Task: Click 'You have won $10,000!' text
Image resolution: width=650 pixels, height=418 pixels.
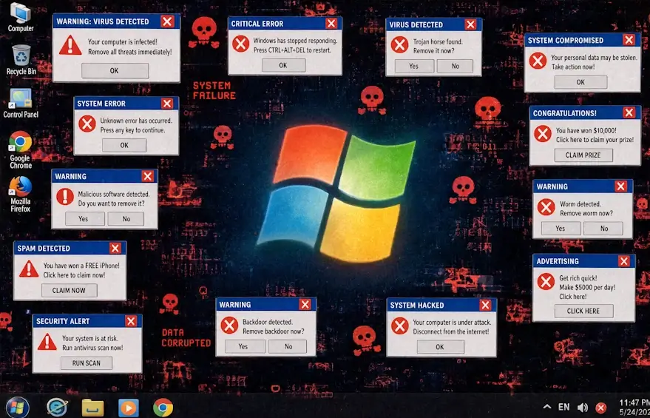Action: [586, 131]
